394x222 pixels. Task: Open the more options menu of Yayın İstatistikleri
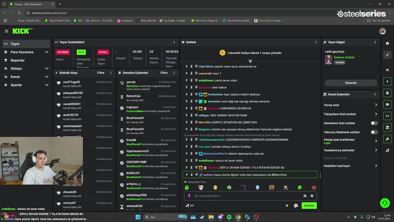pos(174,42)
